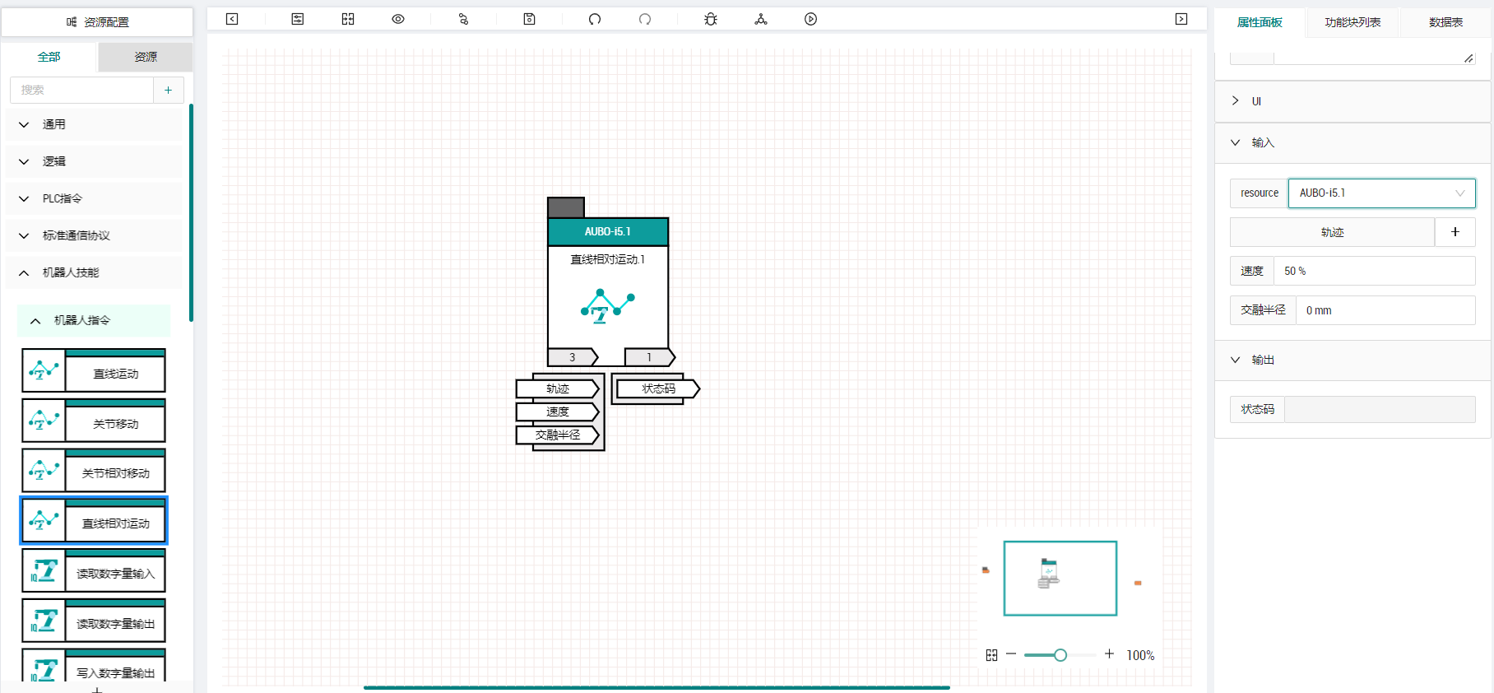Viewport: 1494px width, 693px height.
Task: Collapse the 机器人技能 category
Action: pos(94,272)
